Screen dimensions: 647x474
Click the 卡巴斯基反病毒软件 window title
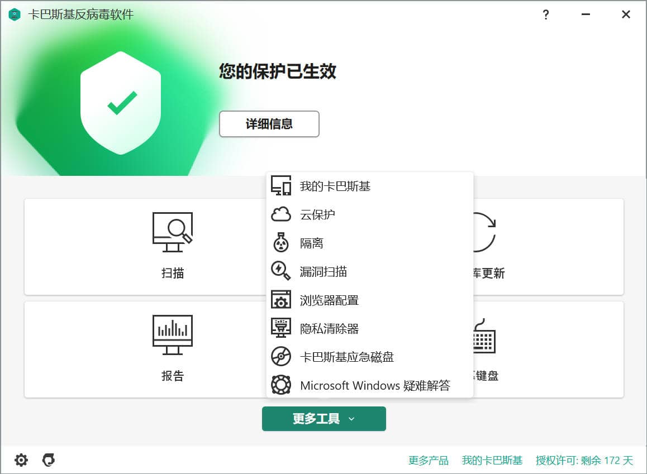pyautogui.click(x=81, y=15)
